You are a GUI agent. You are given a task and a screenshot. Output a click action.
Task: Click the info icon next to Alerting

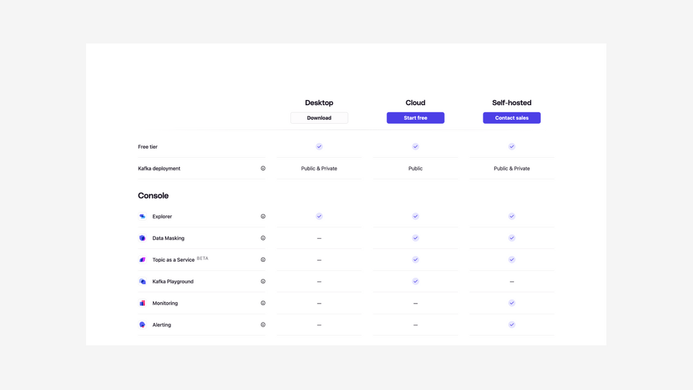tap(263, 325)
